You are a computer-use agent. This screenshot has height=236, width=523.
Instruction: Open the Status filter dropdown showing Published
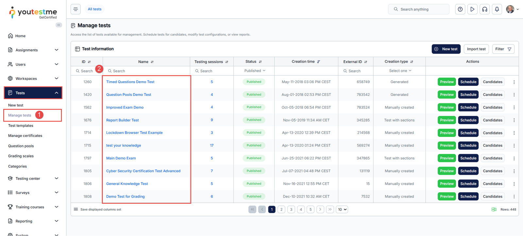[255, 71]
